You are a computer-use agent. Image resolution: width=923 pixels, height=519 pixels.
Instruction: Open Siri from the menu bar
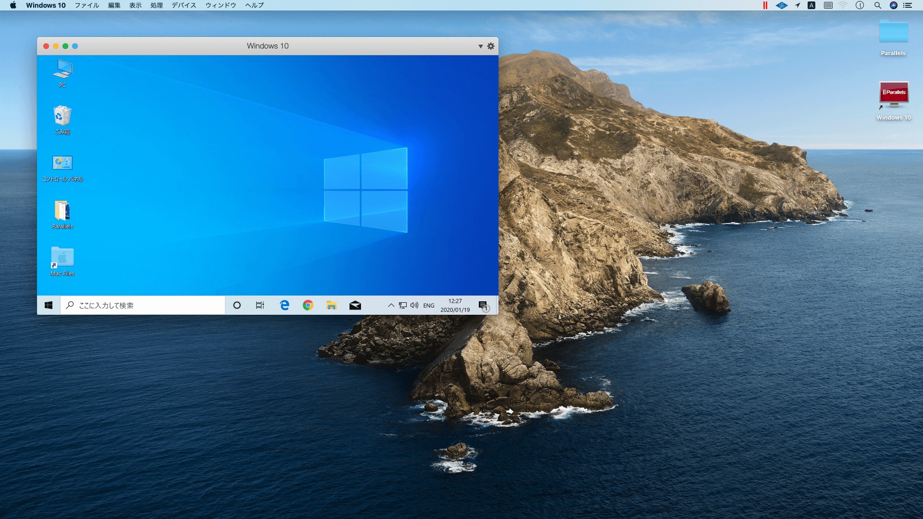coord(894,5)
